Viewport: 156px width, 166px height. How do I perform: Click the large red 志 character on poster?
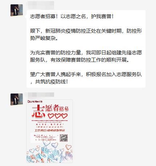pos(38,111)
